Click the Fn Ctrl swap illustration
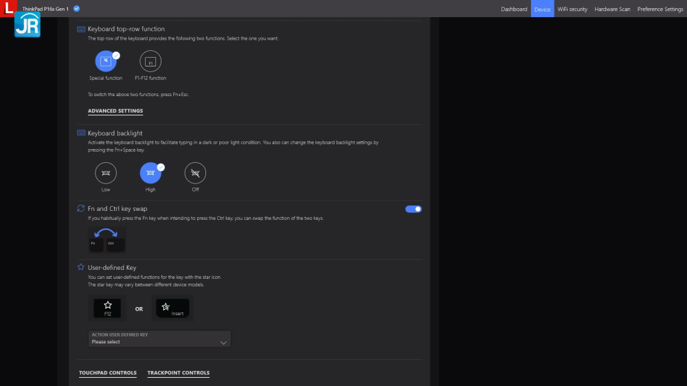 [107, 240]
